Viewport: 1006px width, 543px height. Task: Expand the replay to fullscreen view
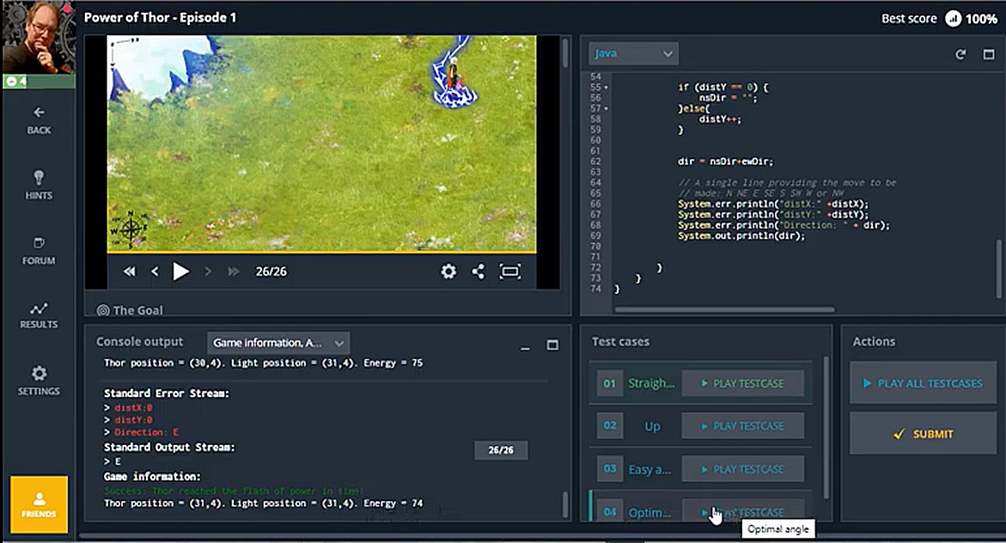509,271
